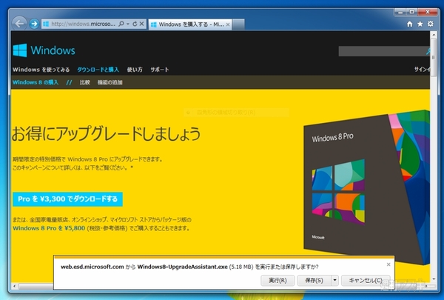This screenshot has height=300, width=444.
Task: Close the 'Windows を購入する' tab
Action: 228,24
